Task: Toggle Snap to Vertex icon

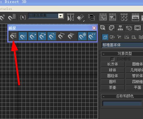Action: 32,36
